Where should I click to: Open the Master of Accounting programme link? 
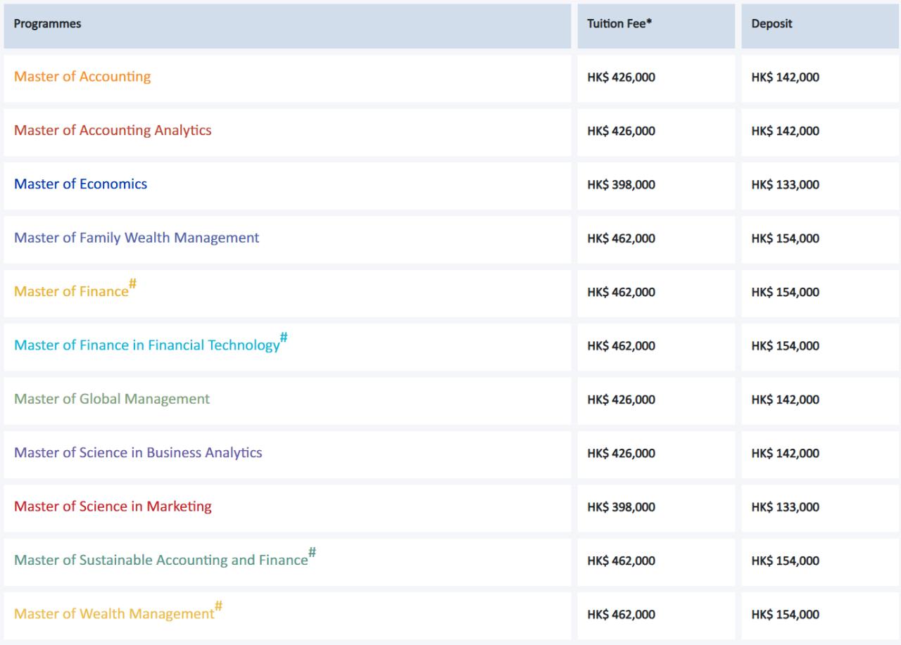pyautogui.click(x=82, y=77)
